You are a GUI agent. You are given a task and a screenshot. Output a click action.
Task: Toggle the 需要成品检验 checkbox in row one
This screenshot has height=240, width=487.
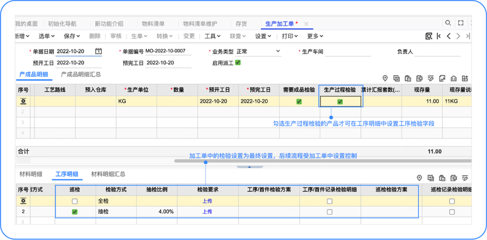click(299, 102)
